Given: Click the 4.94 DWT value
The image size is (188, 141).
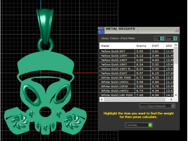Looking at the screenshot, I should tap(155, 95).
